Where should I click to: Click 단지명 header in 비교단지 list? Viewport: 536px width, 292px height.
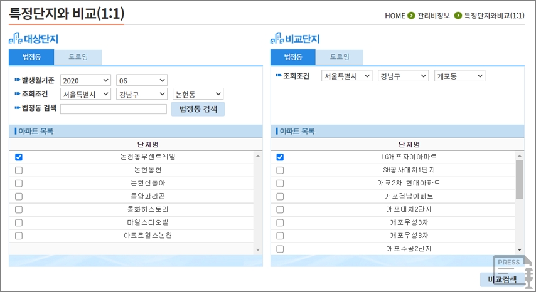(409, 144)
